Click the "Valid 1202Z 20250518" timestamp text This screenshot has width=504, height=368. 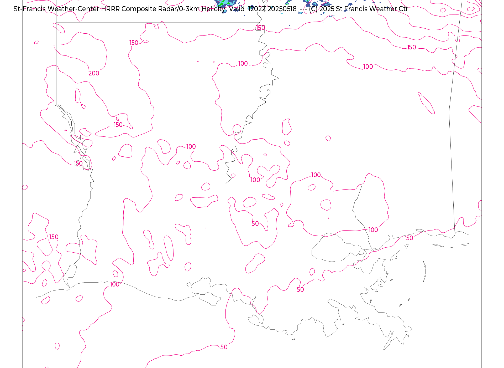pyautogui.click(x=263, y=9)
